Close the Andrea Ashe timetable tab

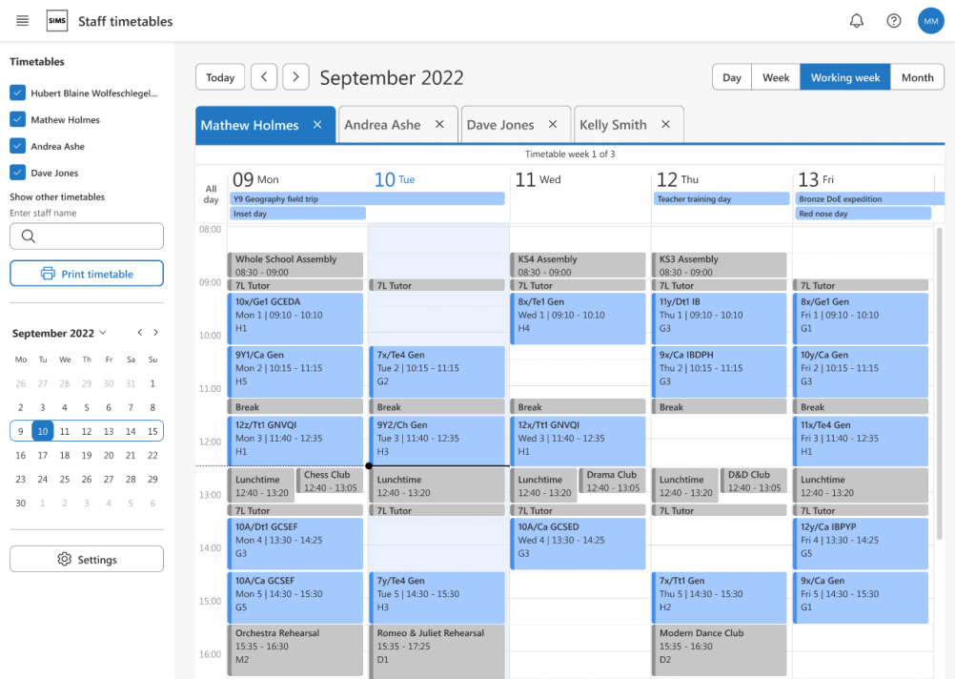439,125
